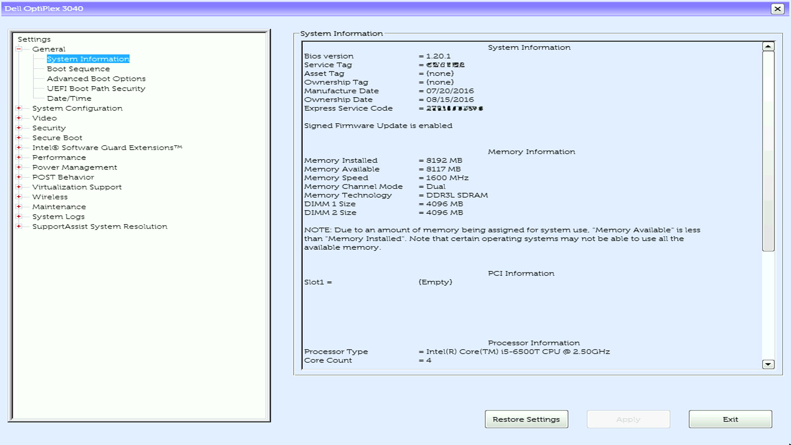The width and height of the screenshot is (791, 445).
Task: Open UEFI Boot Path Security settings
Action: pyautogui.click(x=96, y=88)
